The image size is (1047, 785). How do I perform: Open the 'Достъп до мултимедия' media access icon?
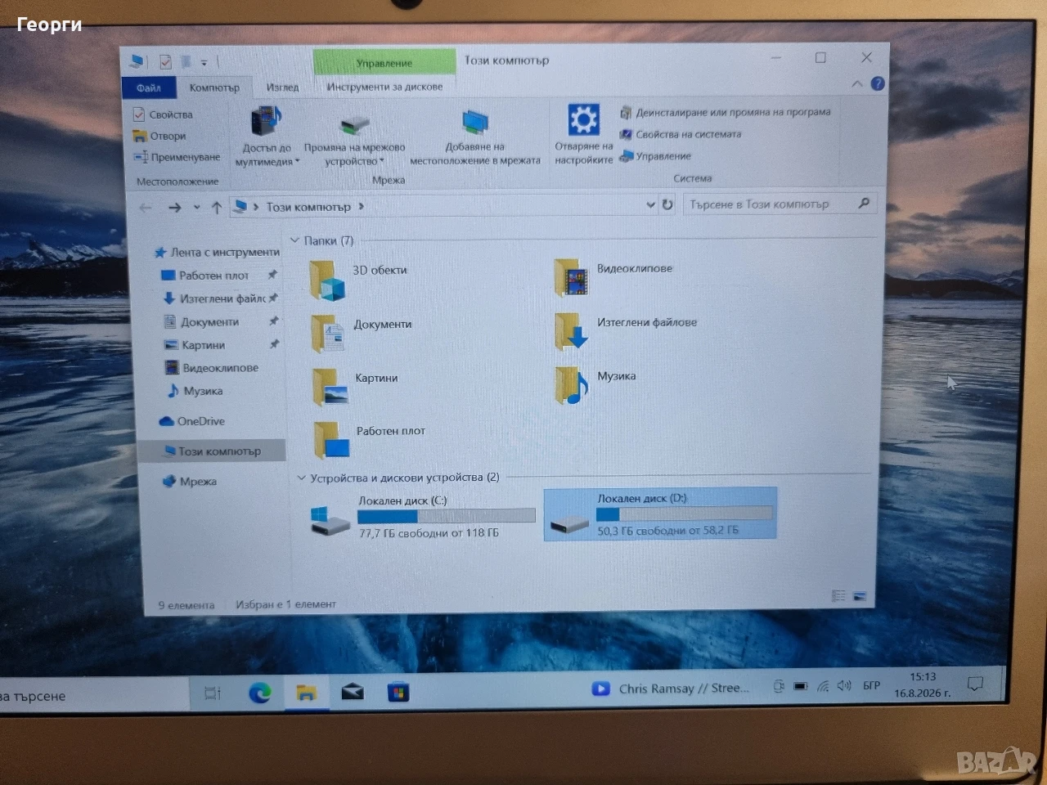(x=267, y=122)
